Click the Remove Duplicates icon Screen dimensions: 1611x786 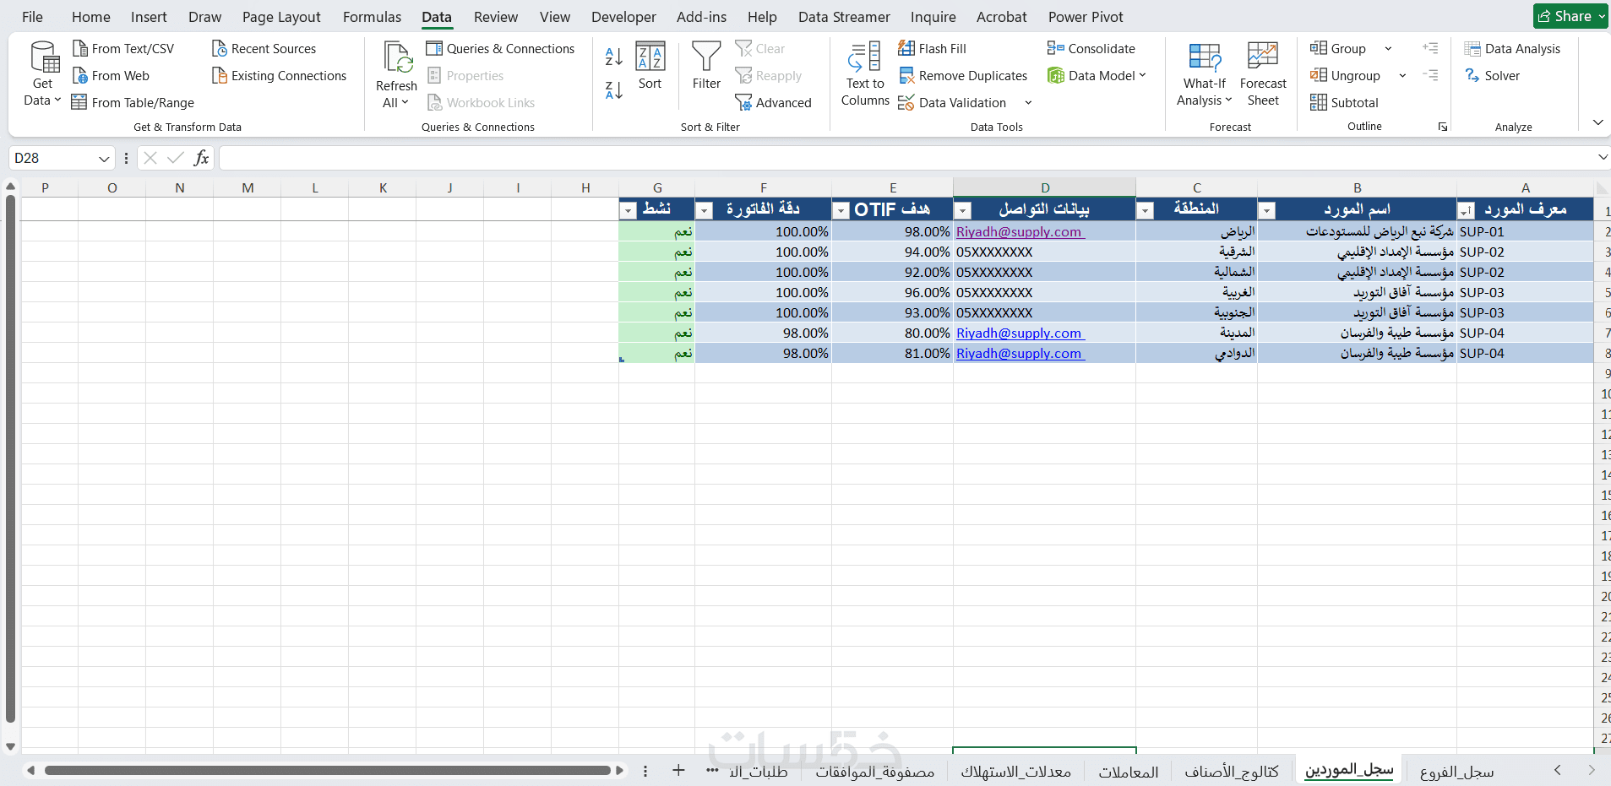point(906,76)
